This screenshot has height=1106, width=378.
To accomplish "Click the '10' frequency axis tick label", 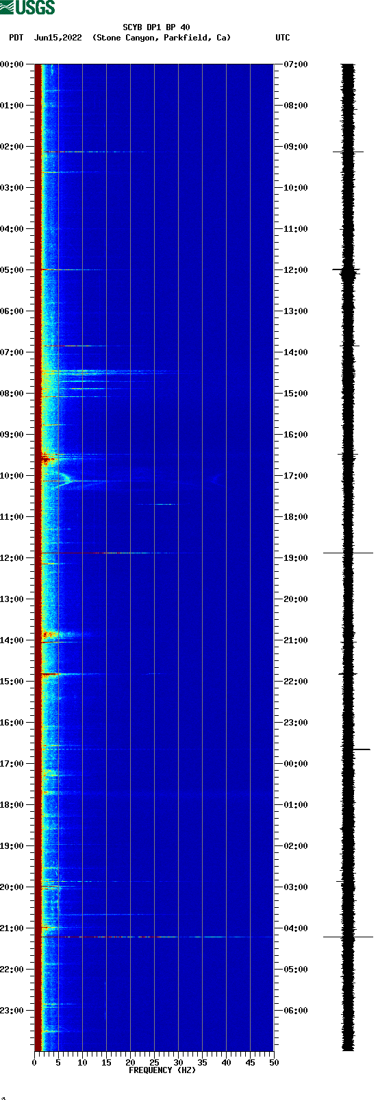I will pyautogui.click(x=82, y=1063).
